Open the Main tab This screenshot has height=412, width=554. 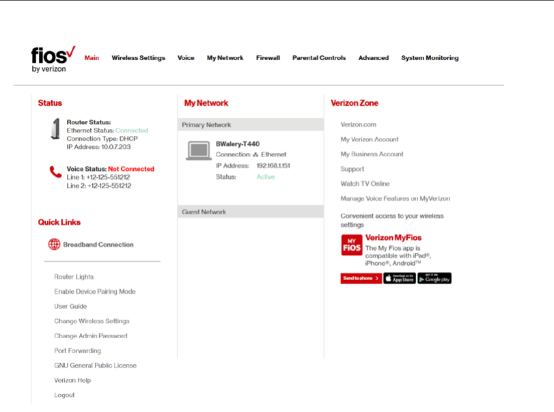(92, 58)
